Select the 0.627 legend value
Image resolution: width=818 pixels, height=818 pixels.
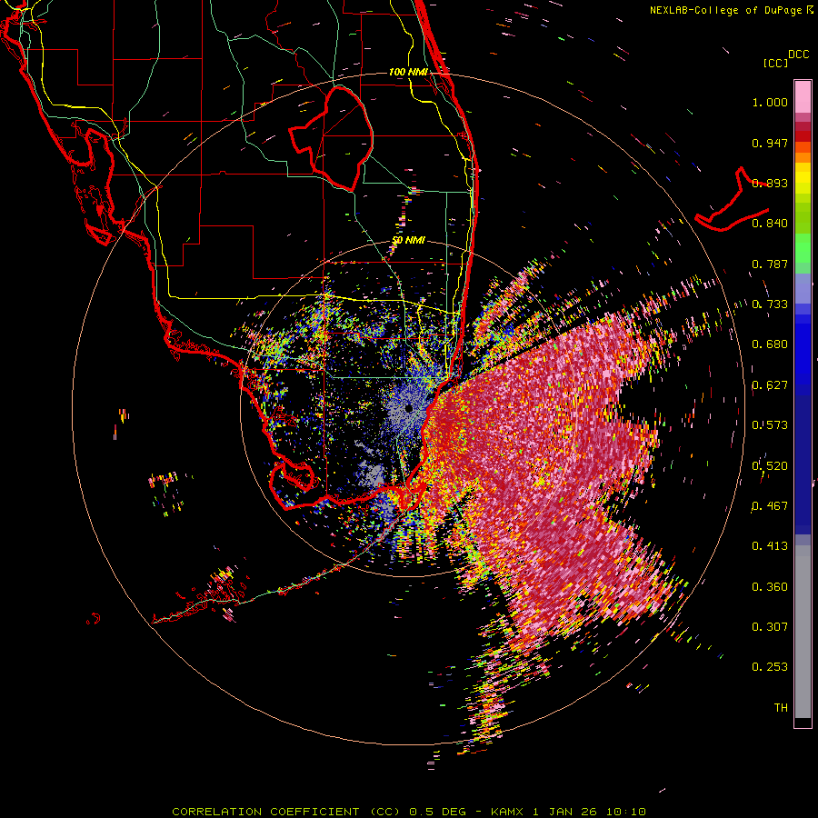point(770,385)
